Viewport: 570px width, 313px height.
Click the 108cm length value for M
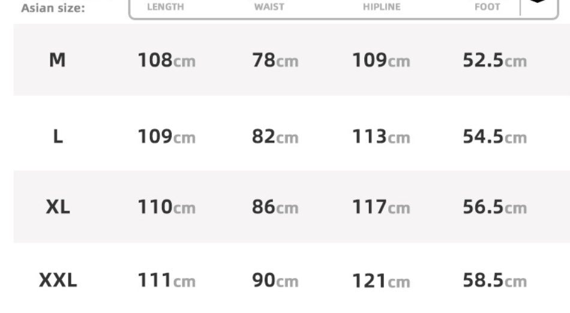point(166,61)
